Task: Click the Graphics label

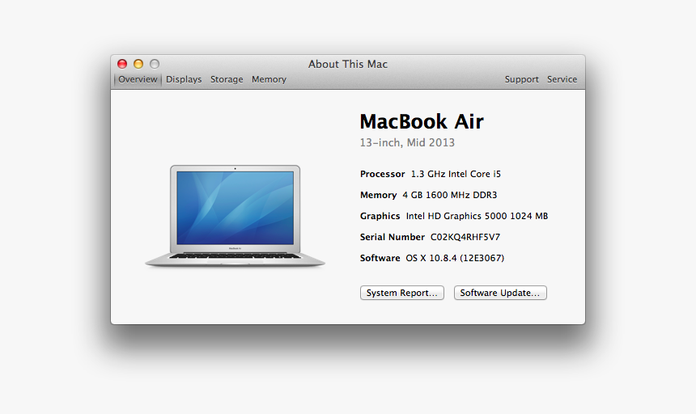Action: [x=380, y=216]
